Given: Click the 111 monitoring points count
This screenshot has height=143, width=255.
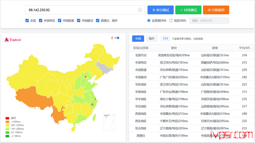Looking at the screenshot, I should click(165, 39).
